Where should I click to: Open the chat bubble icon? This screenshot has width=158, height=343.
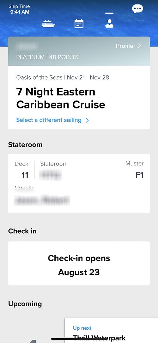137,9
